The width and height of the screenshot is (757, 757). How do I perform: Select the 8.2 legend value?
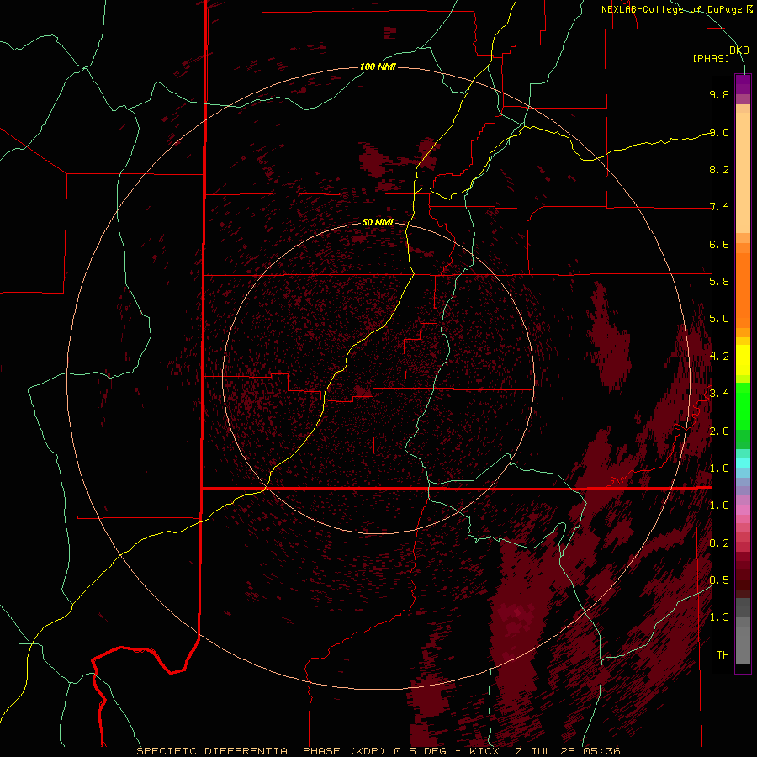click(x=719, y=169)
